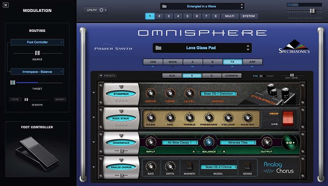Viewport: 328px width, 186px height.
Task: Adjust the modulation Target depth slider
Action: 13,82
